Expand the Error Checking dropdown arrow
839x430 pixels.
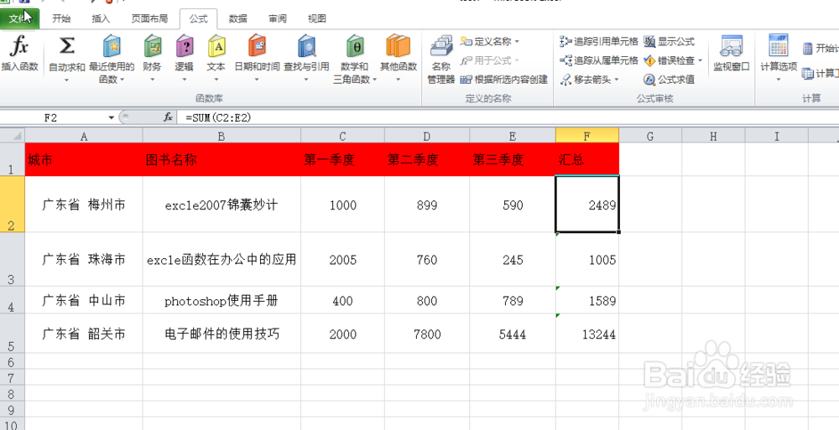(x=700, y=60)
